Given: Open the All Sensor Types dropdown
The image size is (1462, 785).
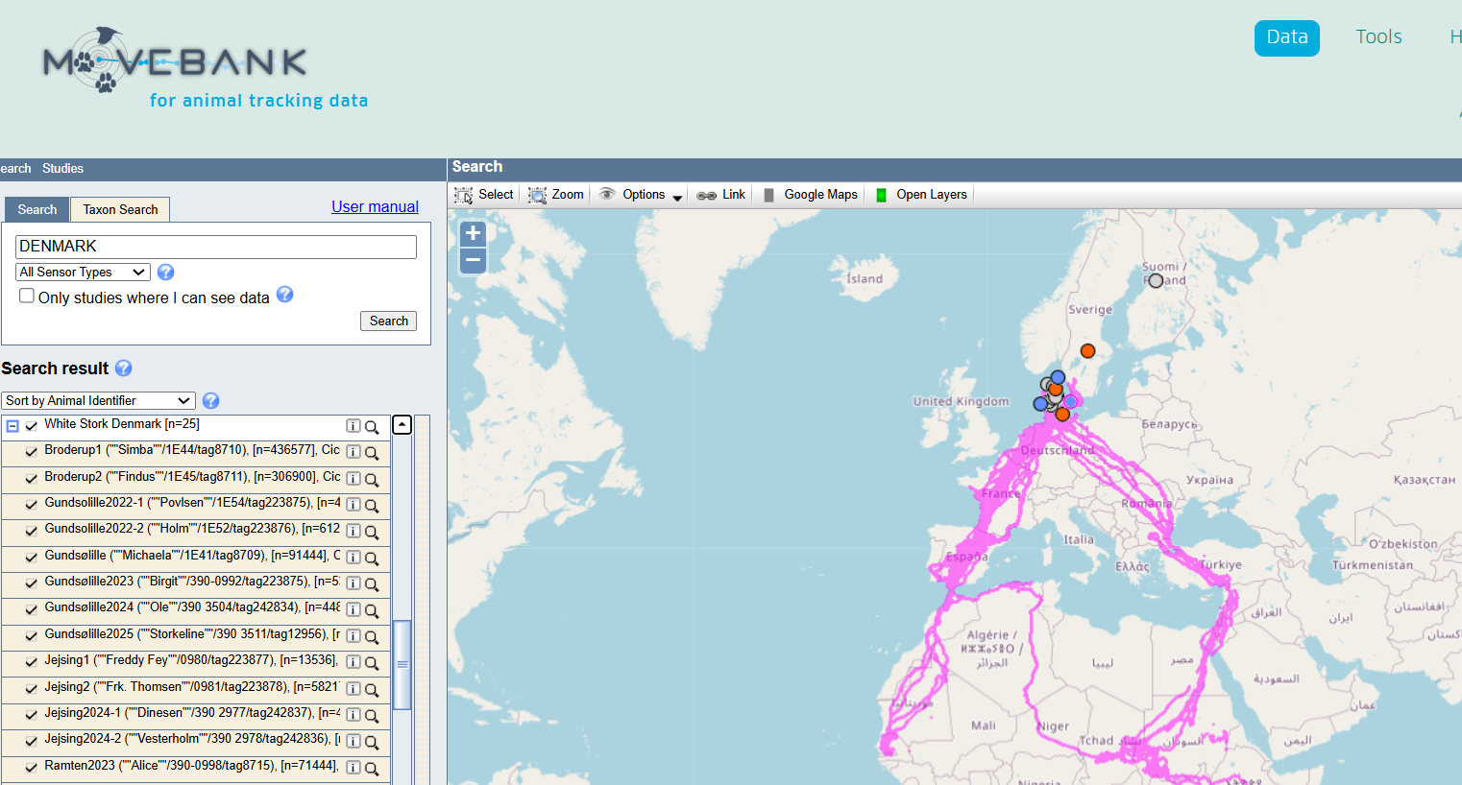Looking at the screenshot, I should click(83, 273).
